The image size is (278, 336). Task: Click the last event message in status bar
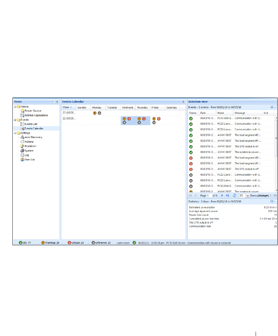point(185,243)
